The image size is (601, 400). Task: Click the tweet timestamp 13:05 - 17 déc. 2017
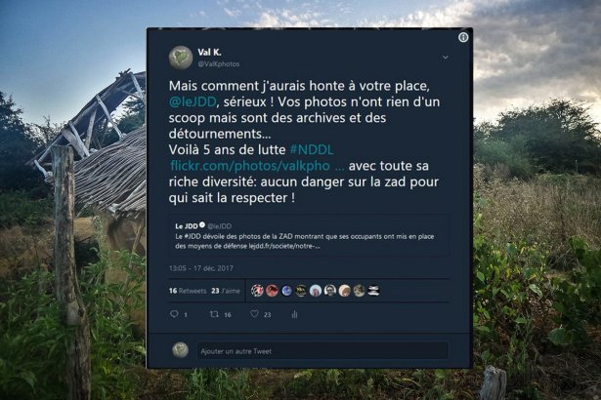coord(201,268)
